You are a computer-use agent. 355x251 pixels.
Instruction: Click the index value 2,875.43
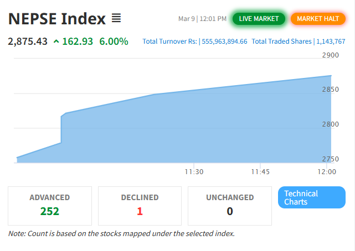click(28, 41)
